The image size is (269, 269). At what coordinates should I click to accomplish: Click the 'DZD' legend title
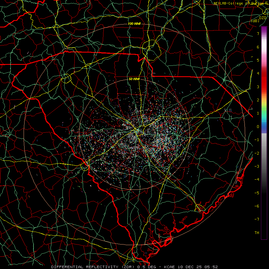263,18
